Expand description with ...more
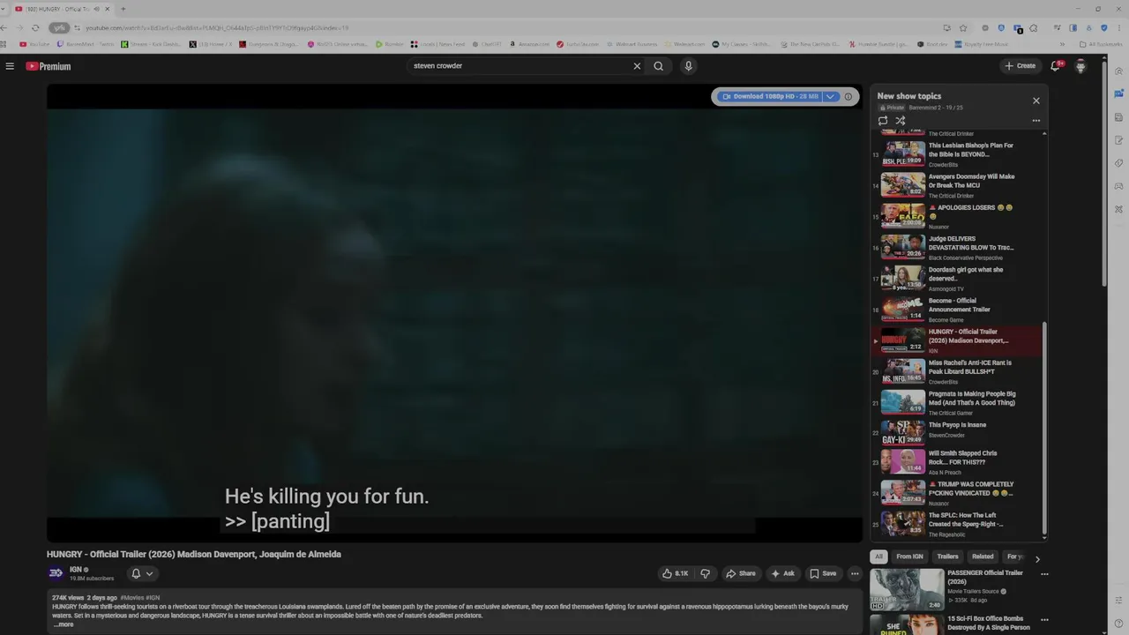1129x635 pixels. pos(64,624)
